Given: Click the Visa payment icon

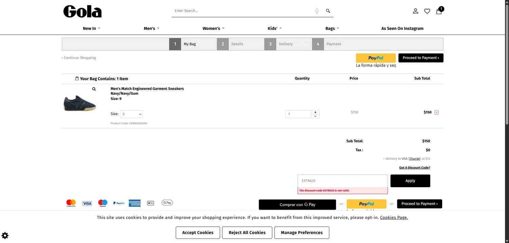Looking at the screenshot, I should tap(87, 203).
